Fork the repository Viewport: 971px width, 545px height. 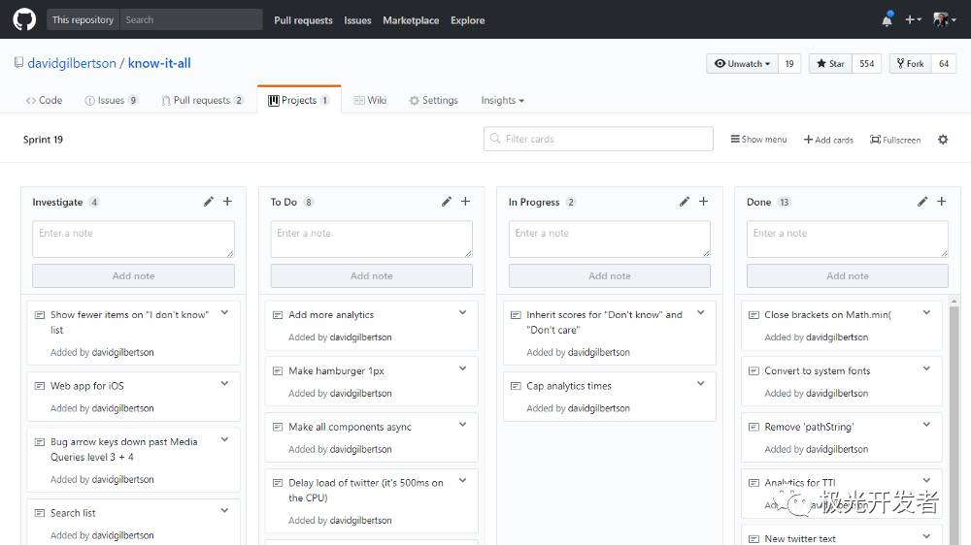[x=911, y=64]
